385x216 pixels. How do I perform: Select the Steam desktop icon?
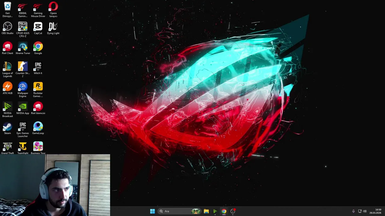click(x=8, y=128)
